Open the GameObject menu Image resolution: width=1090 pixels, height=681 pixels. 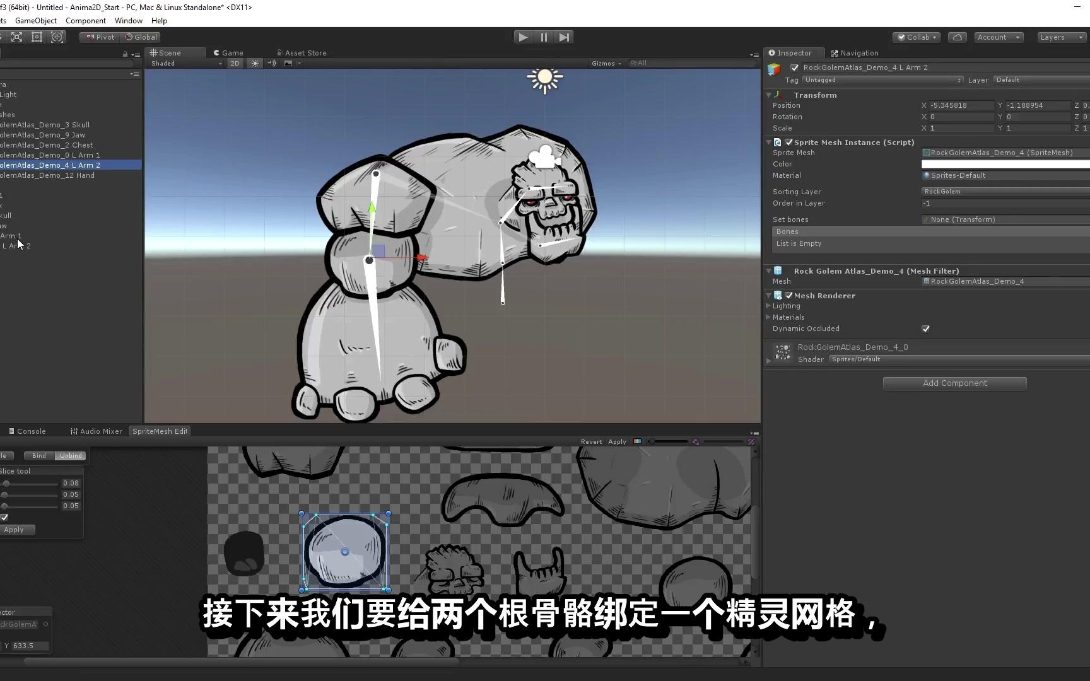[x=36, y=21]
